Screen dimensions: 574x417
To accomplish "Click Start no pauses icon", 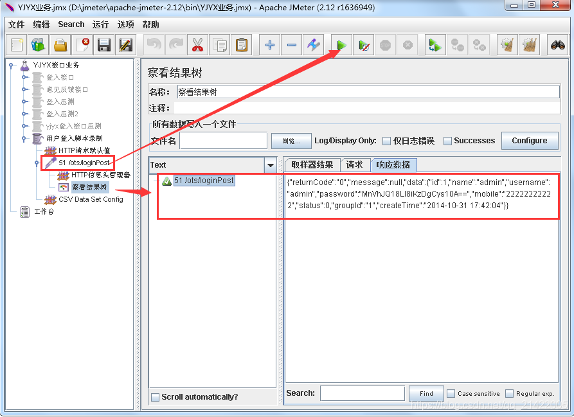I will (364, 45).
